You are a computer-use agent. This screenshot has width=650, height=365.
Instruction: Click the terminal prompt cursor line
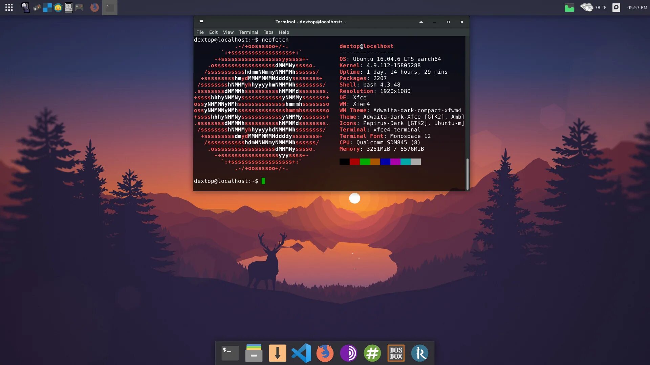coord(230,181)
